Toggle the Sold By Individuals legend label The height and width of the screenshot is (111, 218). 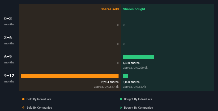pos(39,99)
